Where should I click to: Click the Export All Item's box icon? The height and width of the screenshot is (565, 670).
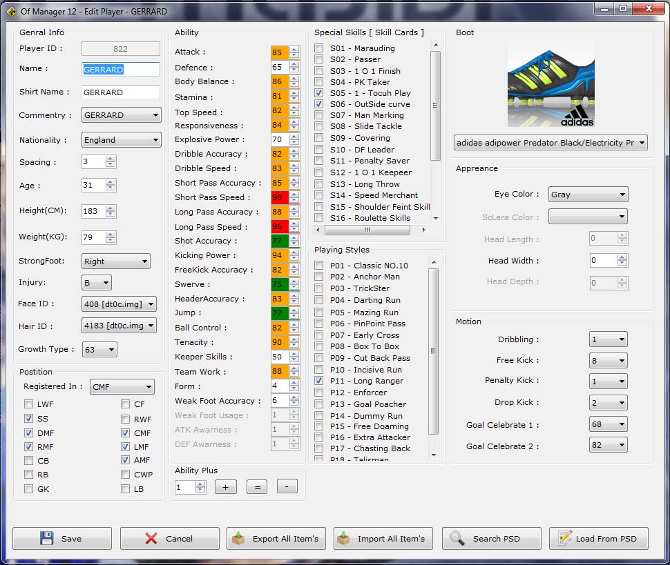pyautogui.click(x=239, y=539)
